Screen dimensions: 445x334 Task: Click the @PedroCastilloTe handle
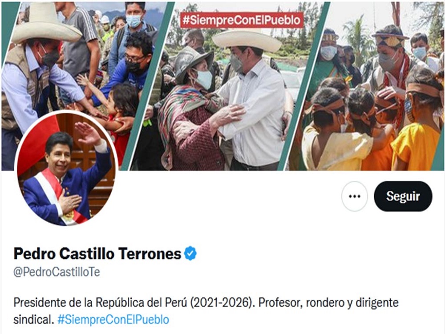[57, 272]
